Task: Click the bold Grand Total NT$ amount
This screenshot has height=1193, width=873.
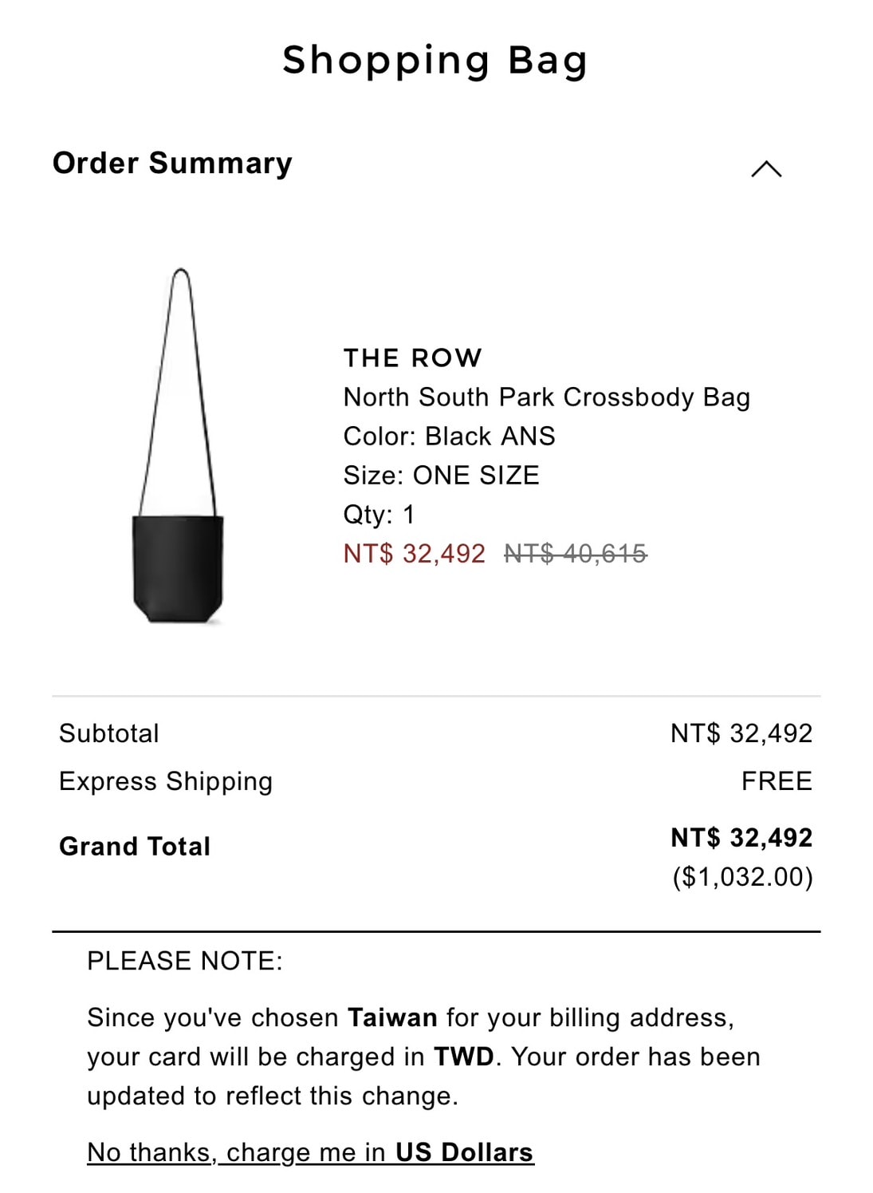Action: tap(741, 837)
